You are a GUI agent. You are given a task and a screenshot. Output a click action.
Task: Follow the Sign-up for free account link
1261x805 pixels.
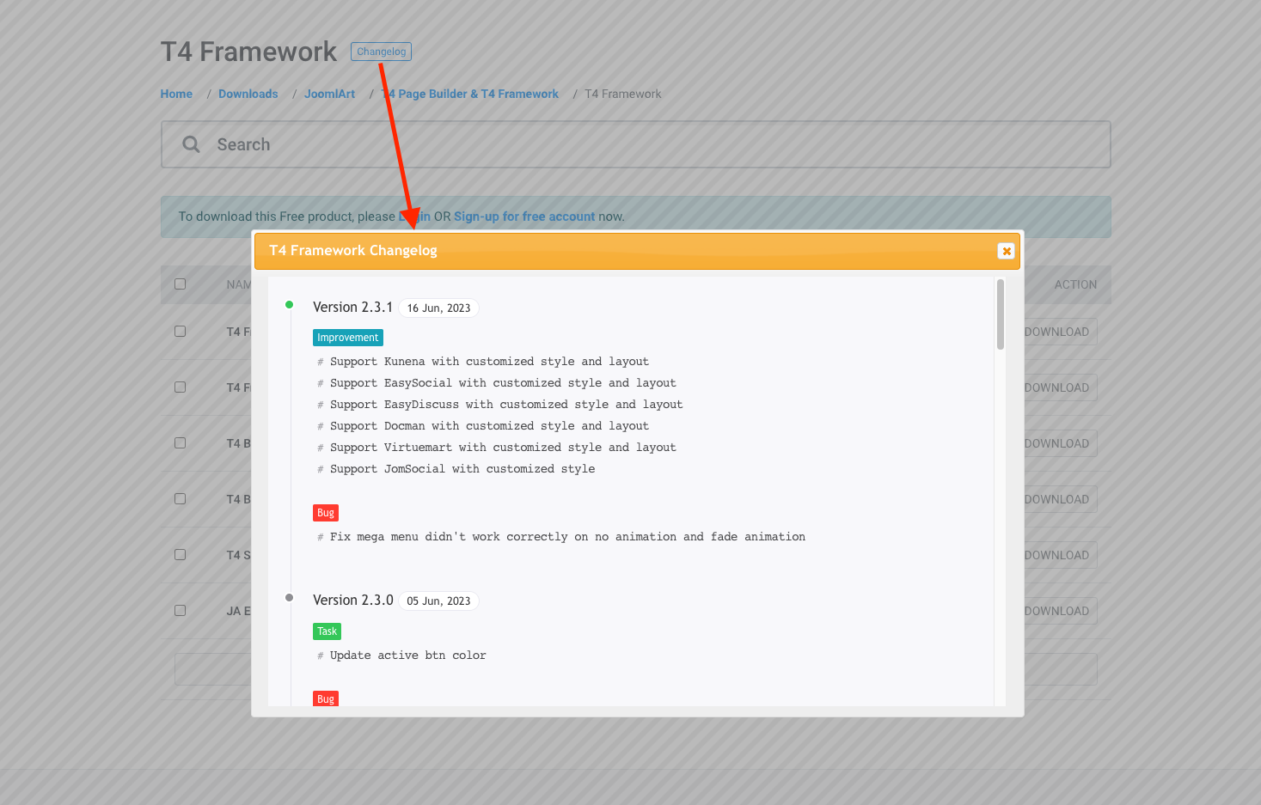(524, 216)
